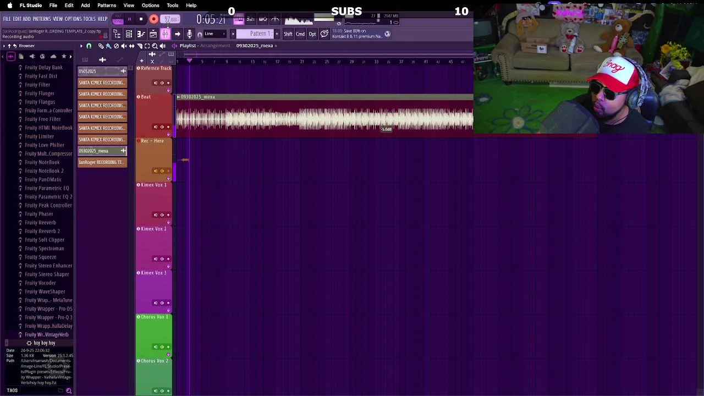Collapse the Browser panel arrow
This screenshot has height=396, width=704.
3,46
